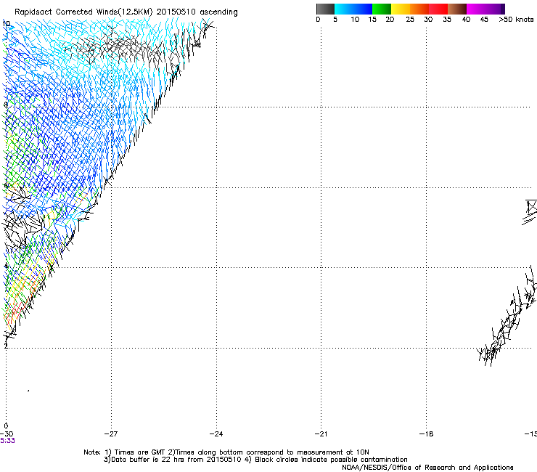The image size is (537, 472).
Task: Click the Rapidscat Corrected Winds title text
Action: point(126,12)
